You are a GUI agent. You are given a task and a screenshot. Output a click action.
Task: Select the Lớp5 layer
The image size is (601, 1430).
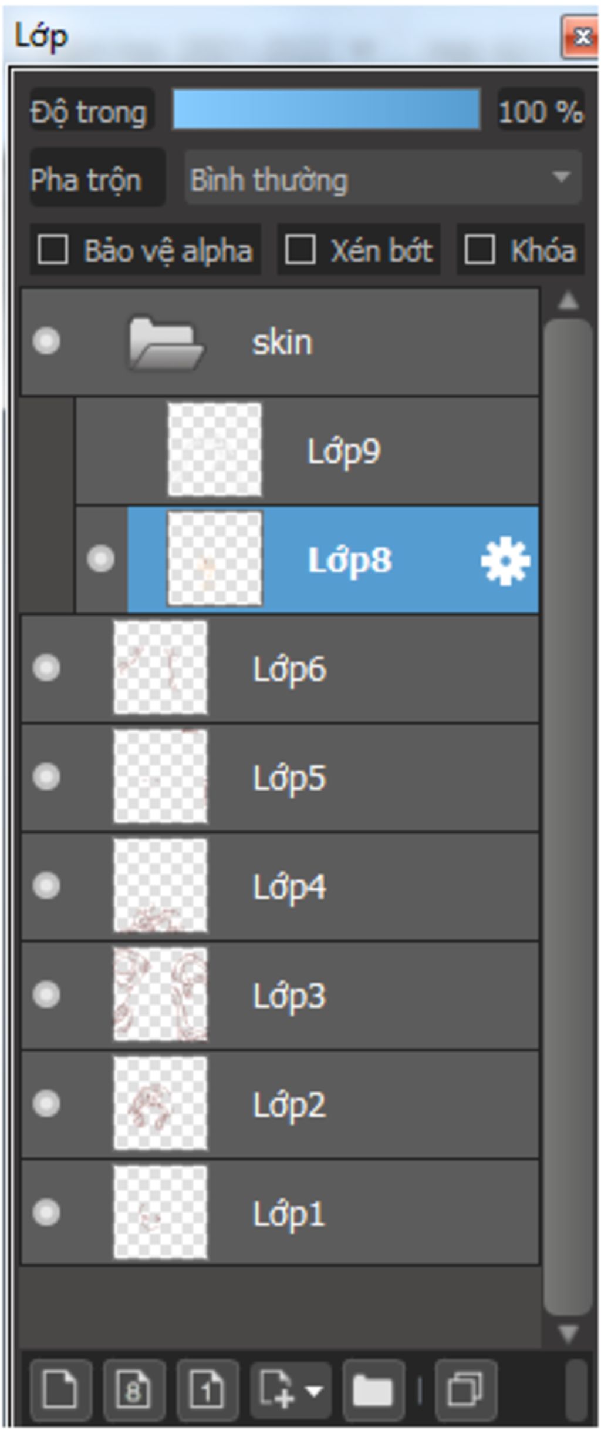coord(280,778)
